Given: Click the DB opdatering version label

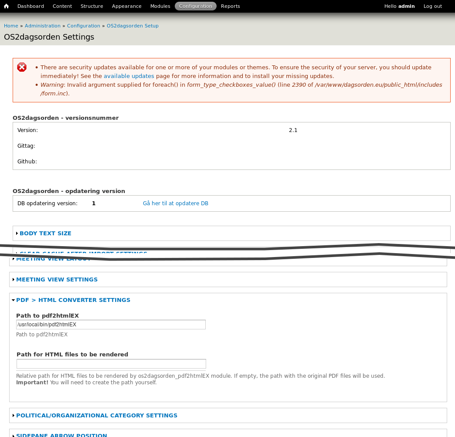Looking at the screenshot, I should (x=48, y=203).
